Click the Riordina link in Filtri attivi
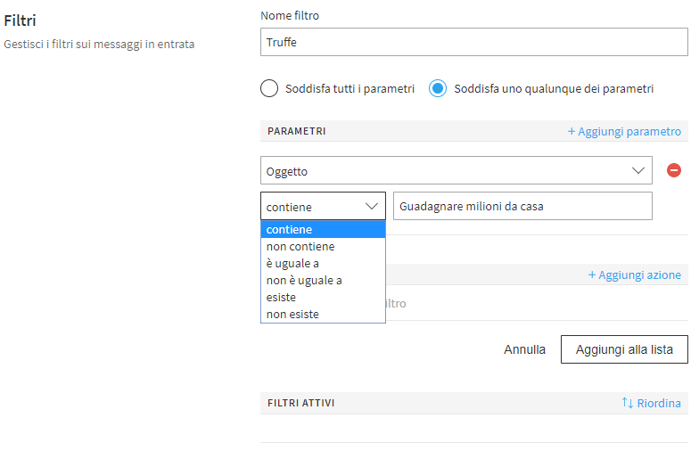This screenshot has width=699, height=459. (659, 403)
